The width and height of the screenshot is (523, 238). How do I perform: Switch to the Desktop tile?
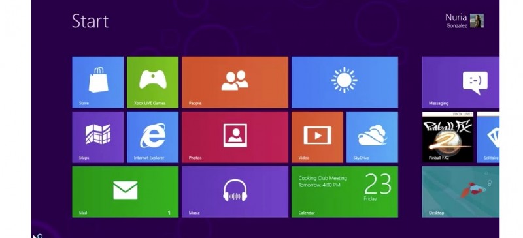tap(461, 192)
